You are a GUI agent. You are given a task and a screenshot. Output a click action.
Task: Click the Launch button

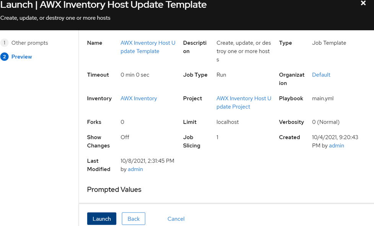coord(102,219)
